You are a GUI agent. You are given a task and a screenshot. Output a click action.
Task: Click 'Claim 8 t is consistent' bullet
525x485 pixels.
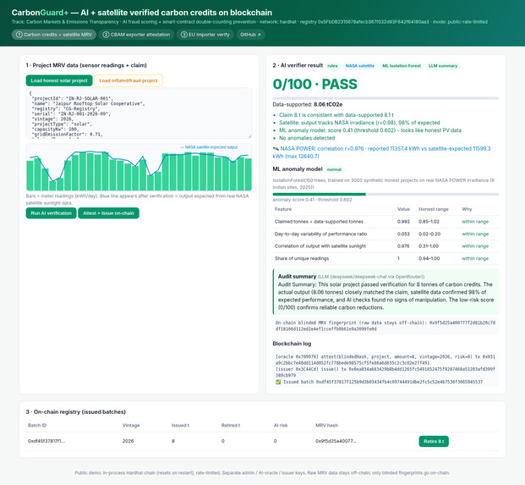point(336,115)
